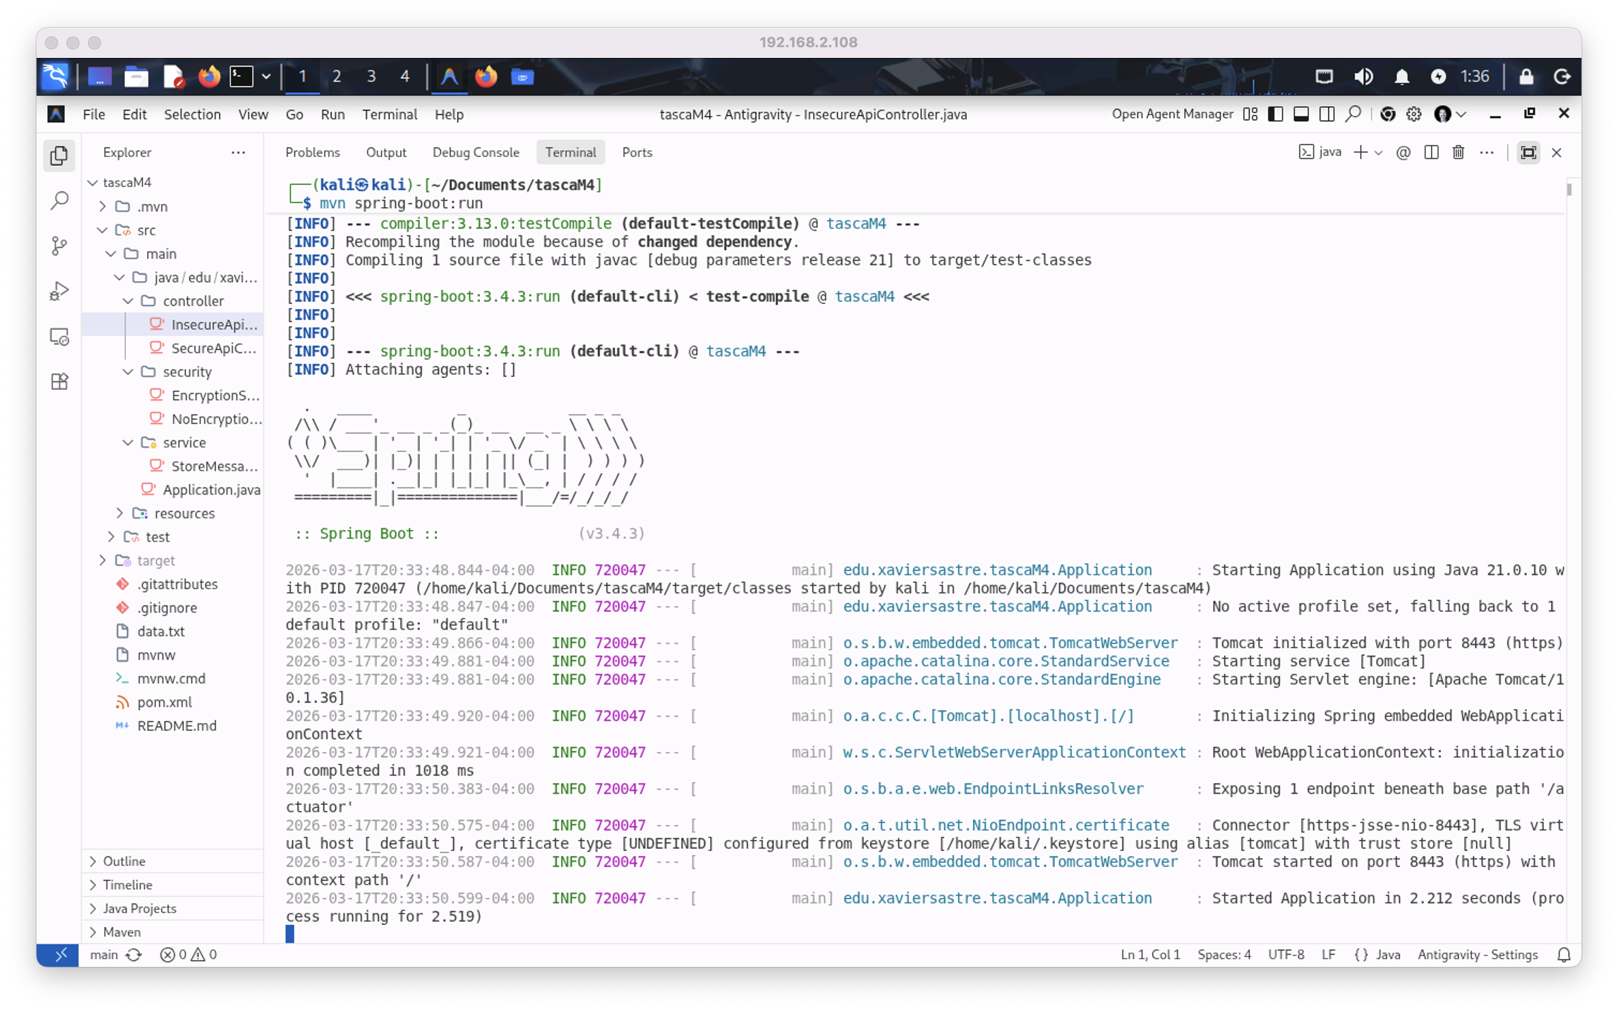Toggle the primary side bar layout button
The width and height of the screenshot is (1618, 1012).
coord(1275,114)
